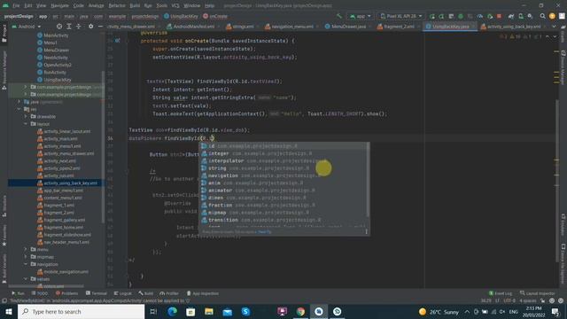Open Project panel settings gear

coord(90,27)
